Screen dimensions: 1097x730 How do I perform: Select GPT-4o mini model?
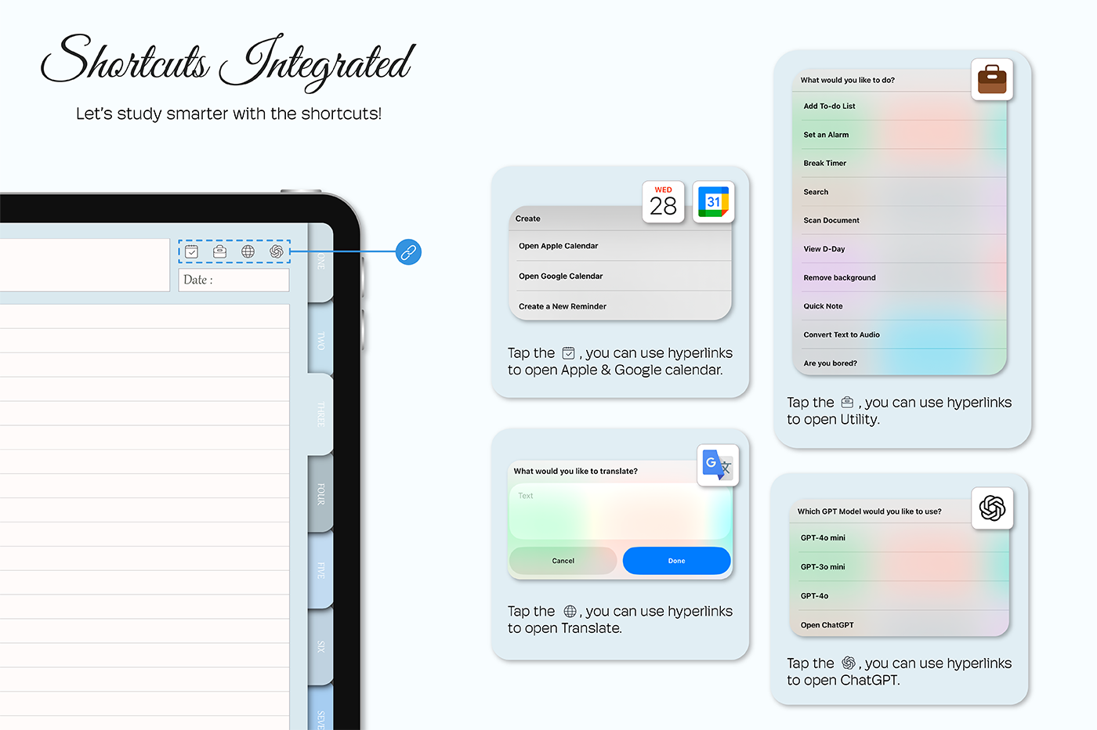point(899,538)
